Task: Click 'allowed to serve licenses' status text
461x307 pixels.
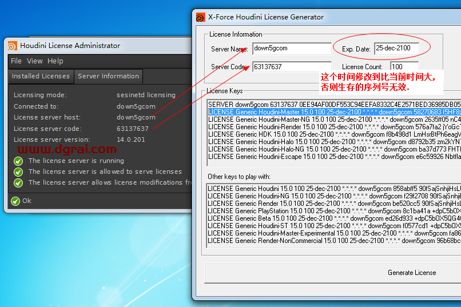Action: pyautogui.click(x=105, y=172)
